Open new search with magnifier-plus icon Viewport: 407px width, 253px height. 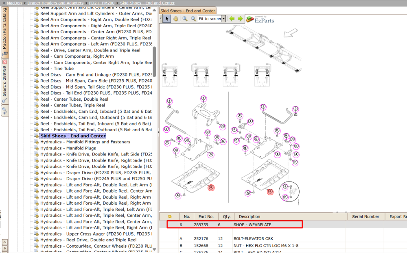pos(4,111)
